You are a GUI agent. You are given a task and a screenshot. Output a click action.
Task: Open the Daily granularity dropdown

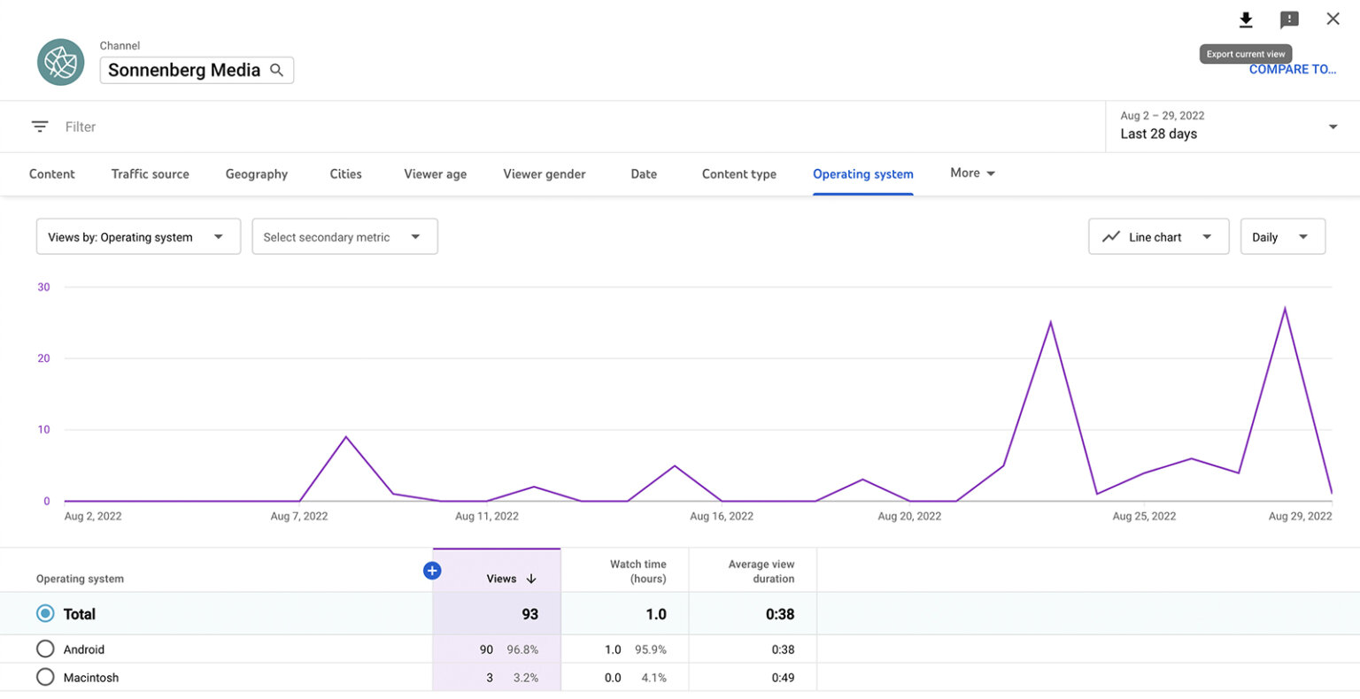(x=1282, y=236)
